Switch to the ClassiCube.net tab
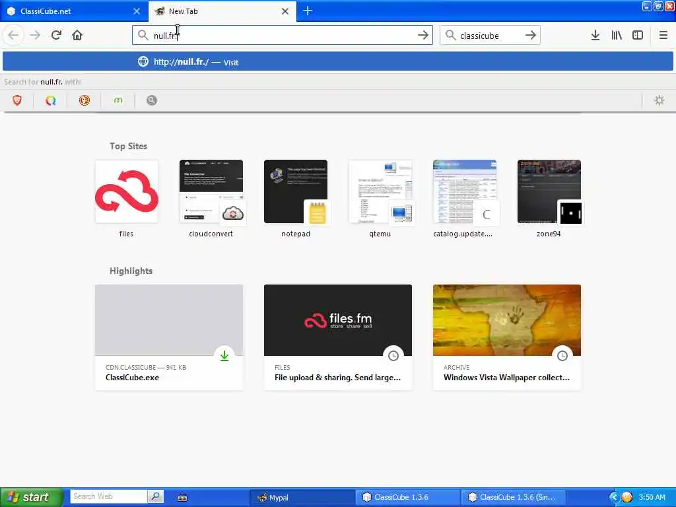 pos(74,11)
